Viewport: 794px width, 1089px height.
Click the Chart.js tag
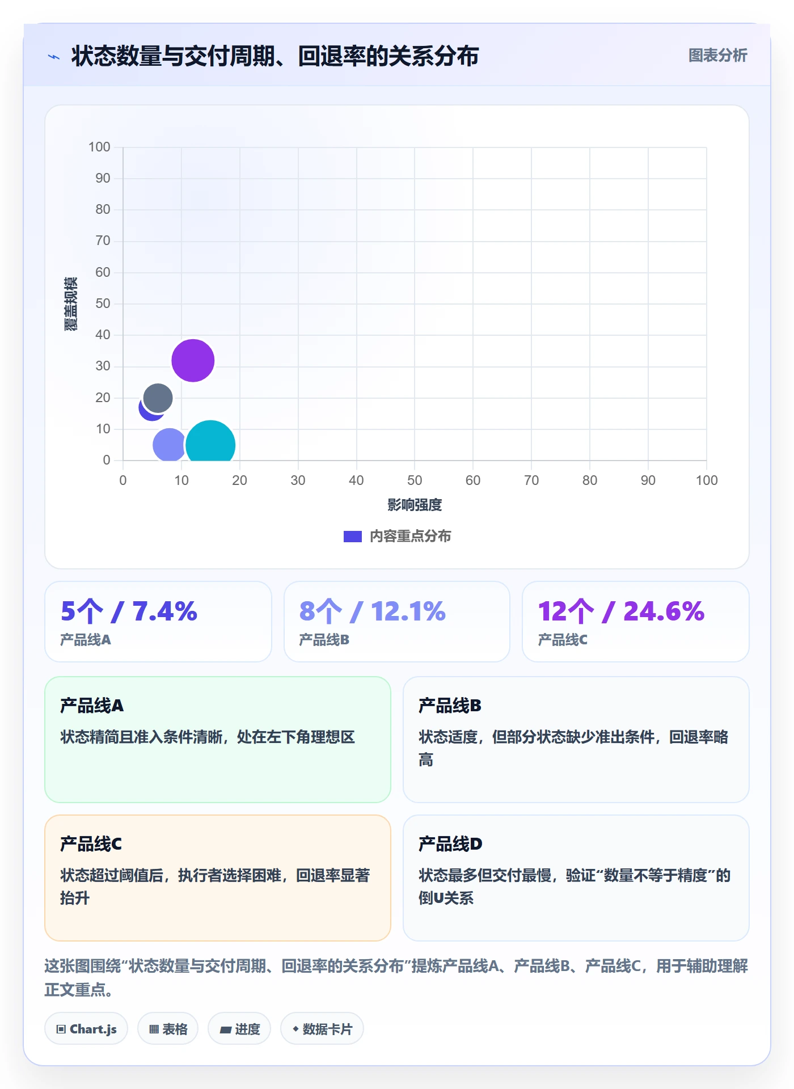[86, 1029]
